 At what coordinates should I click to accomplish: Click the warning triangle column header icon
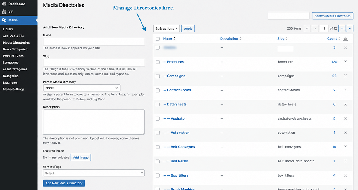[345, 39]
